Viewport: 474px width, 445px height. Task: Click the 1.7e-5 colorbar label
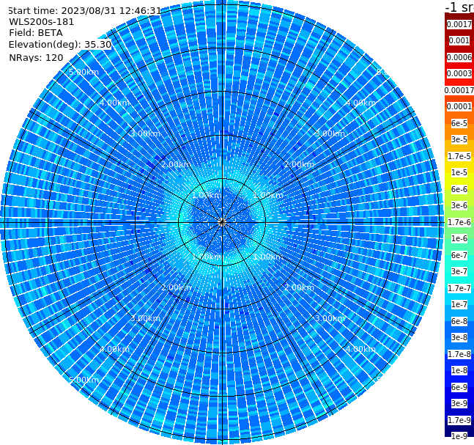coord(459,156)
